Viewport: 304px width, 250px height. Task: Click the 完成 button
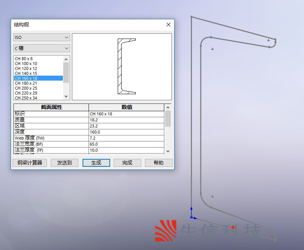tap(127, 163)
